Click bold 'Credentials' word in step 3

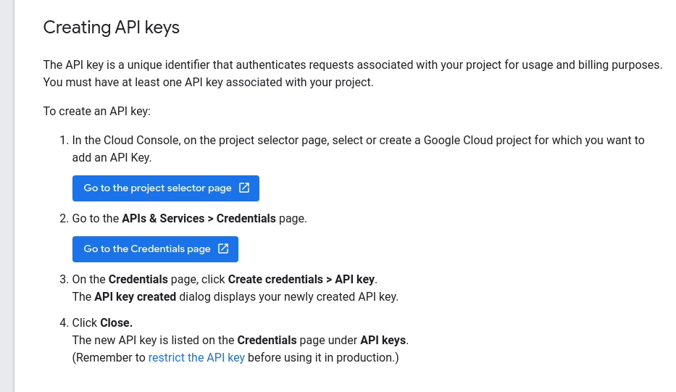coord(138,279)
